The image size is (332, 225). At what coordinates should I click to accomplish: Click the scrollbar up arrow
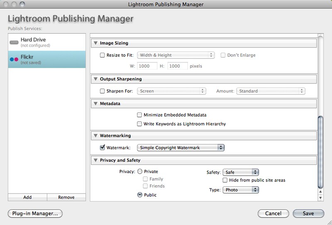coord(320,192)
